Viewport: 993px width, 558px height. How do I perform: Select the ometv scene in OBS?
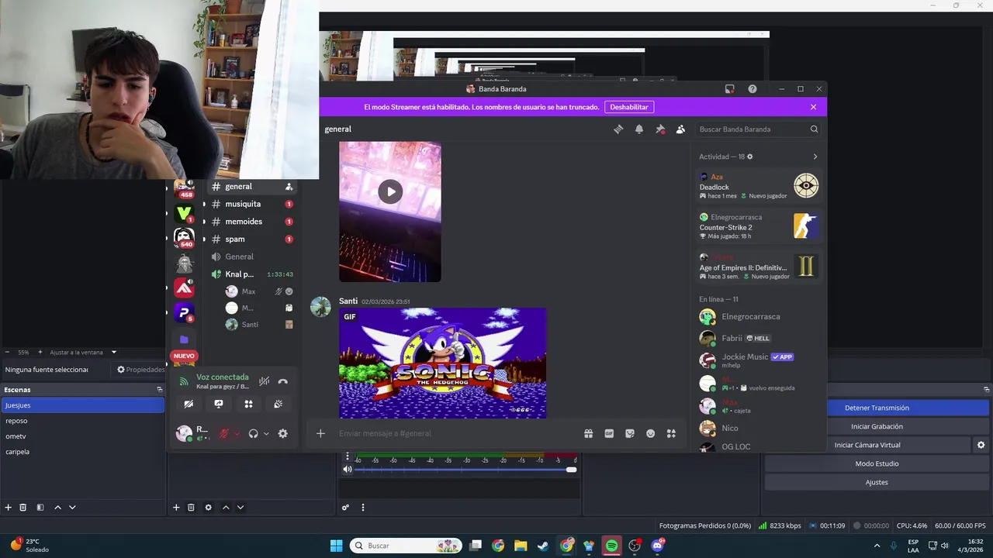[x=82, y=436]
